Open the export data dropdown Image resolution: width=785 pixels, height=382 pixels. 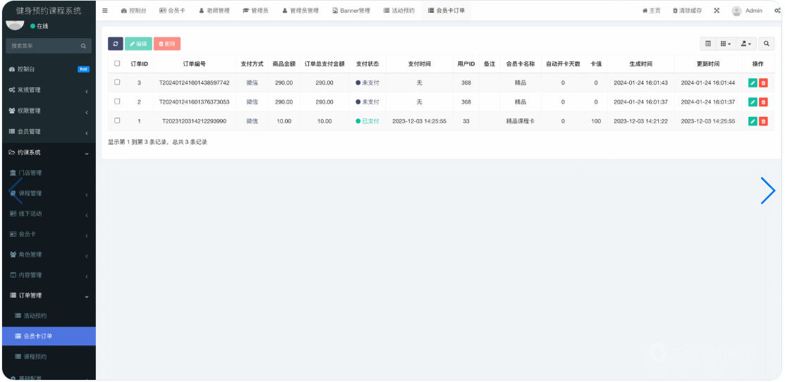tap(746, 44)
